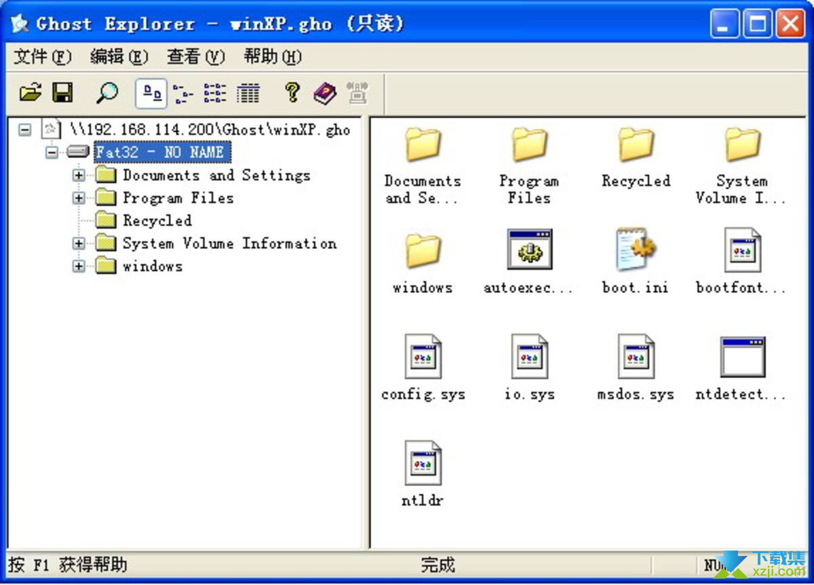Select the config.sys file icon
The height and width of the screenshot is (585, 814).
pos(423,357)
